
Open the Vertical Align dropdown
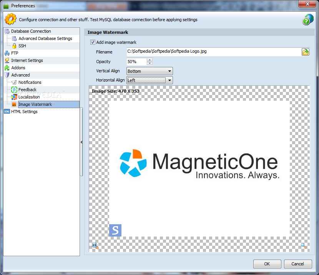150,71
